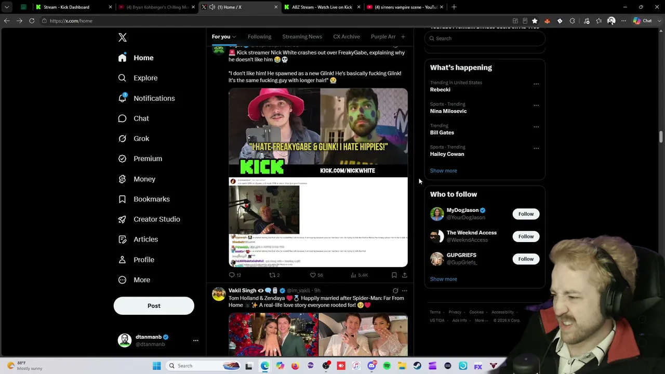This screenshot has height=374, width=665.
Task: Open the Rebecki trending topic
Action: point(440,90)
